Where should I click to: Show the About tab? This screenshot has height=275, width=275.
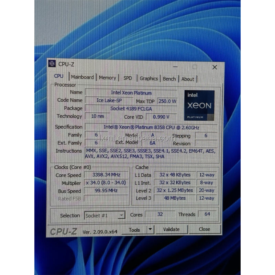click(188, 79)
